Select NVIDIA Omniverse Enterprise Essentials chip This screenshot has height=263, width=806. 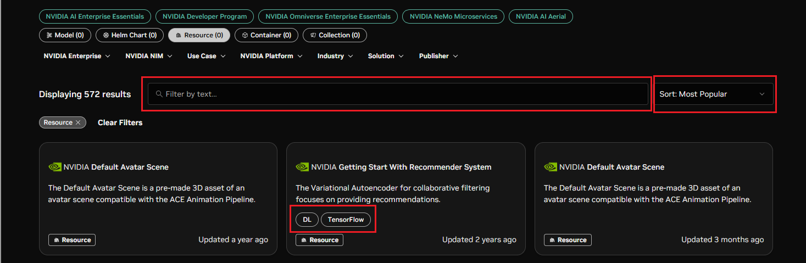(x=328, y=16)
